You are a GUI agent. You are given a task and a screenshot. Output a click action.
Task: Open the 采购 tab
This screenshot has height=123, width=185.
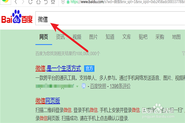coord(160,37)
